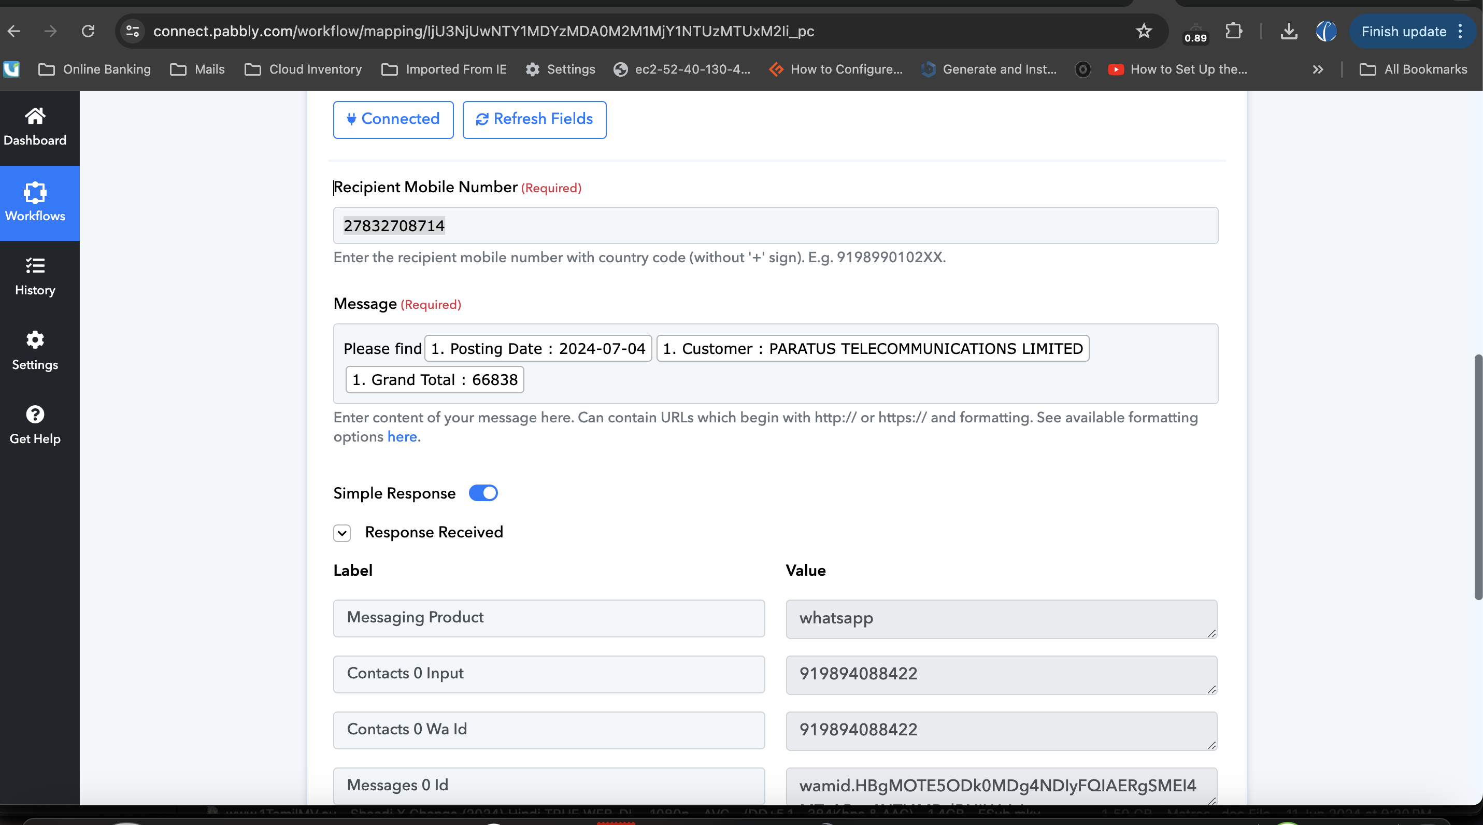Image resolution: width=1483 pixels, height=825 pixels.
Task: Open the Mails bookmark folder
Action: point(197,69)
